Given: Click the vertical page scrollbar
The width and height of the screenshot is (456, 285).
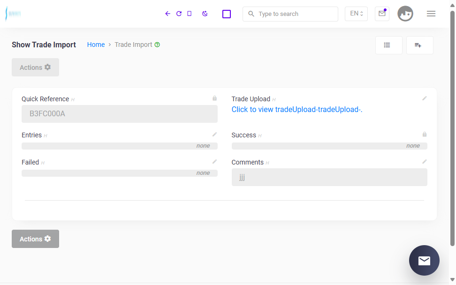Looking at the screenshot, I should (452, 128).
